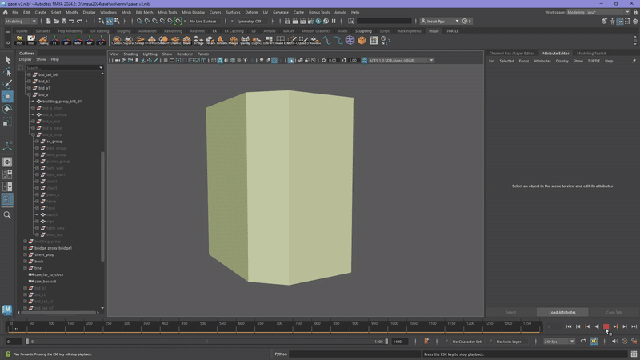Open the viewport Shading menu

click(130, 54)
